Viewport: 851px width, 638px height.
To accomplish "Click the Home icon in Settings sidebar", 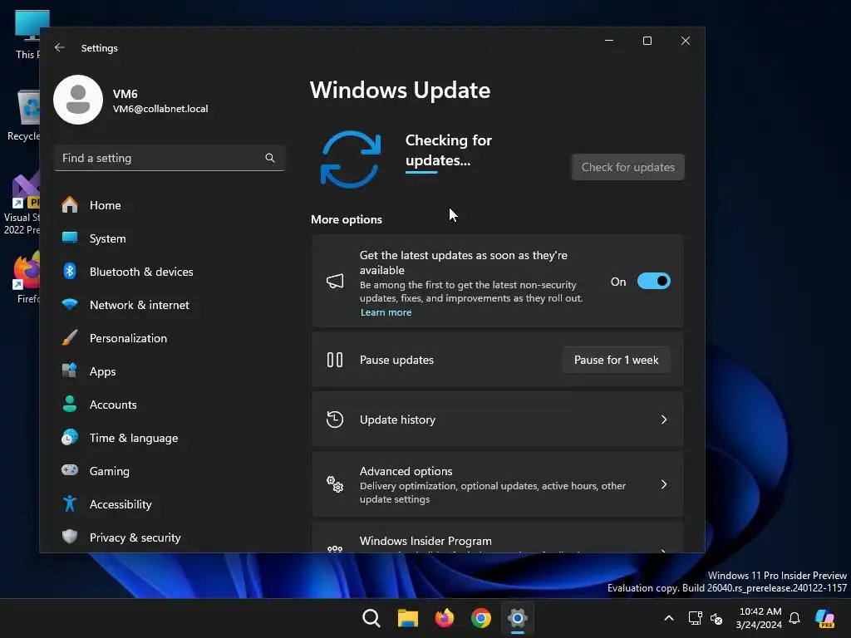I will (x=70, y=205).
